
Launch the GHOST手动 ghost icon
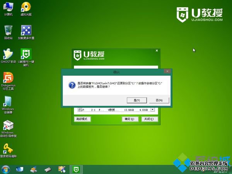coord(8,56)
